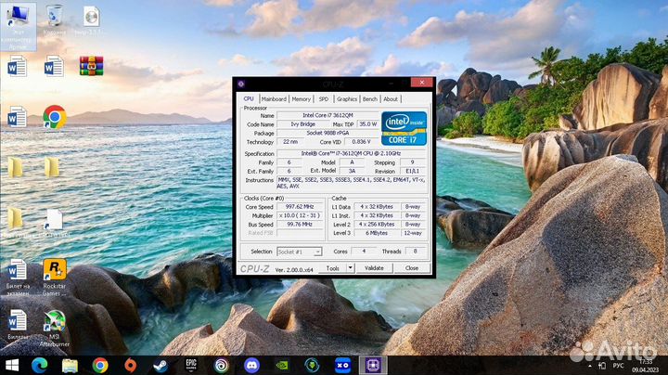Open the About tab

coord(391,99)
